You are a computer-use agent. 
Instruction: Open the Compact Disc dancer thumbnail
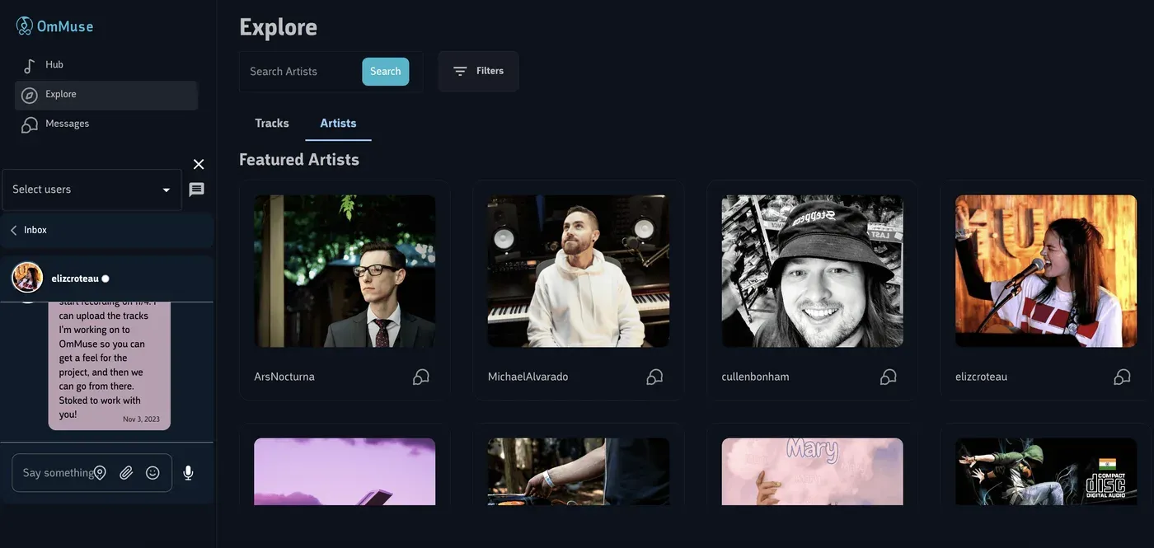pos(1046,471)
